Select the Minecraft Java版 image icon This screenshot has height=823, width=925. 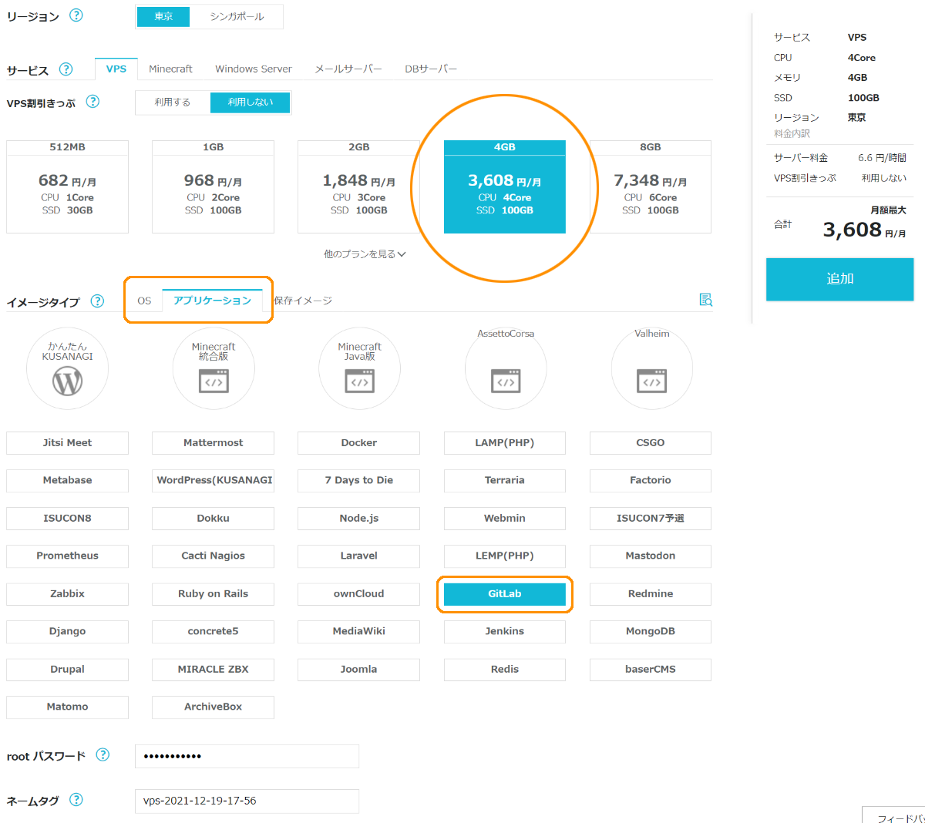coord(359,368)
